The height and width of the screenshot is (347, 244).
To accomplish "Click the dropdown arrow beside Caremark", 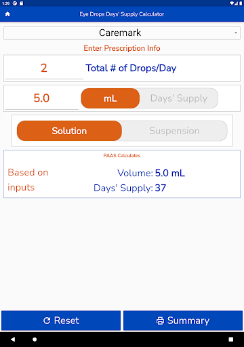I will [x=236, y=33].
